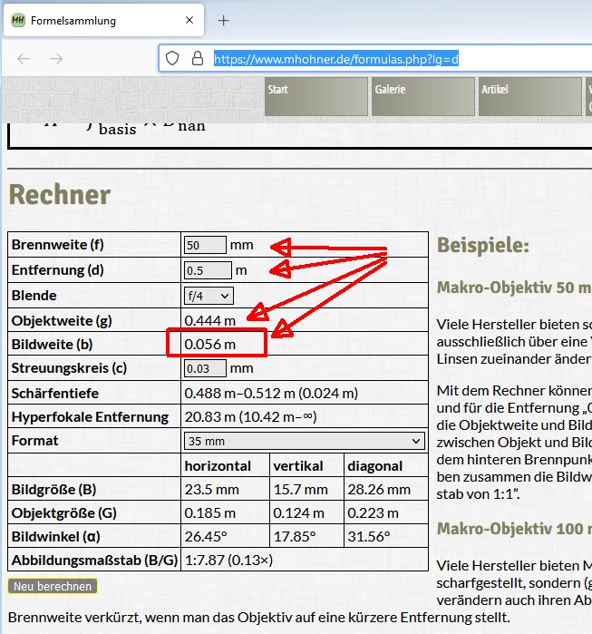592x634 pixels.
Task: Expand the Format 35 mm dropdown
Action: click(304, 441)
